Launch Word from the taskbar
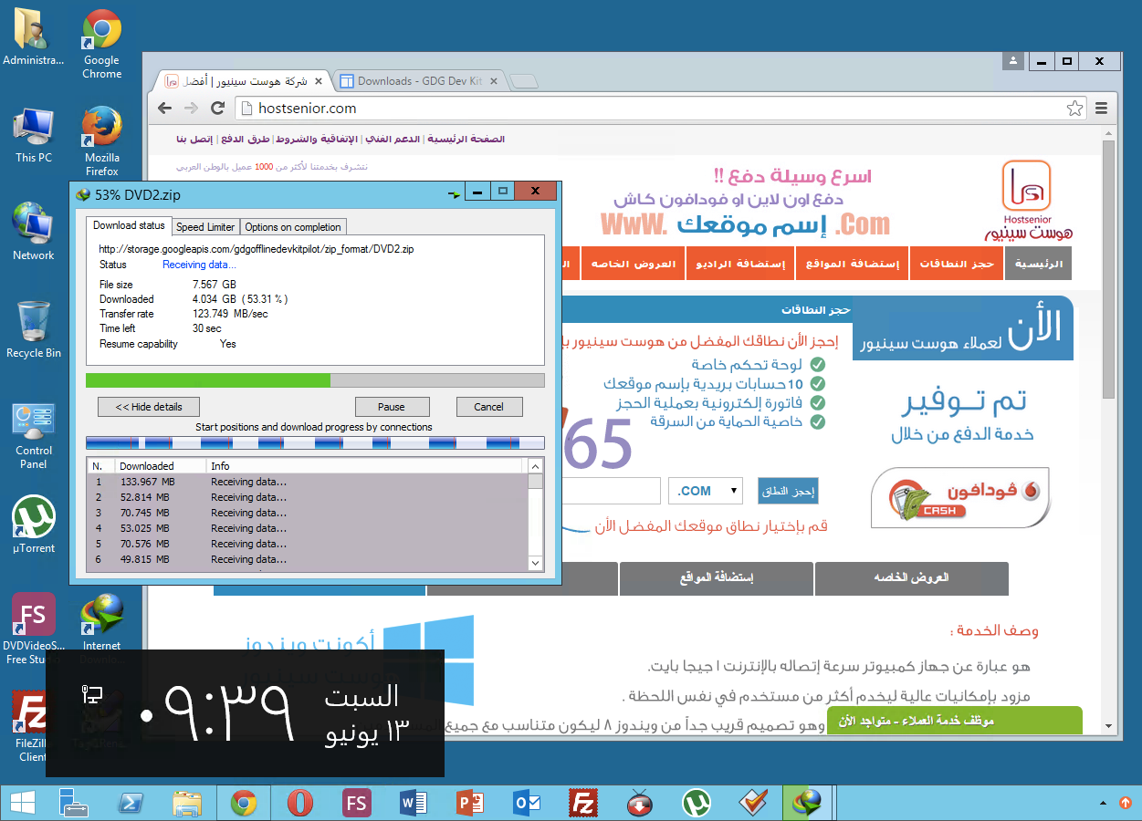 [414, 803]
